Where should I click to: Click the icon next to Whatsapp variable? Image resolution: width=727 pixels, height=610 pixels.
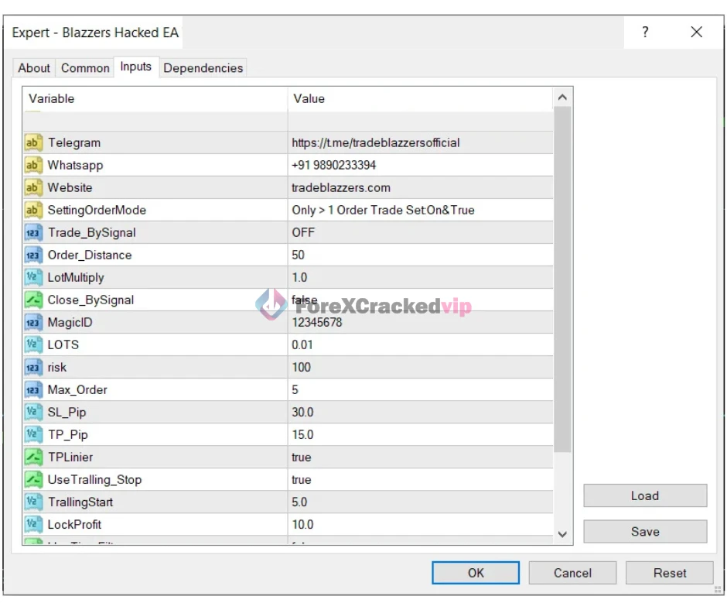tap(33, 165)
